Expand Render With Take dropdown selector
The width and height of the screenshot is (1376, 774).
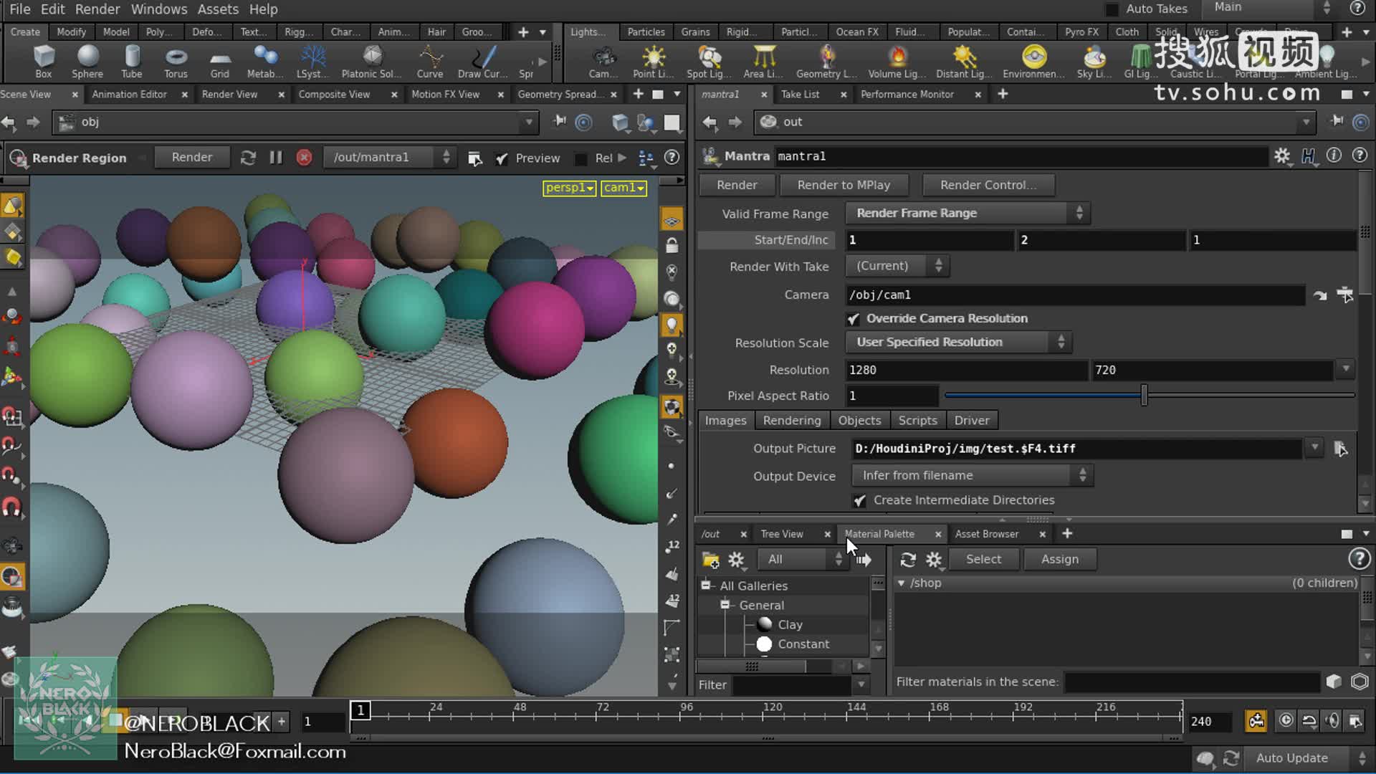tap(938, 266)
